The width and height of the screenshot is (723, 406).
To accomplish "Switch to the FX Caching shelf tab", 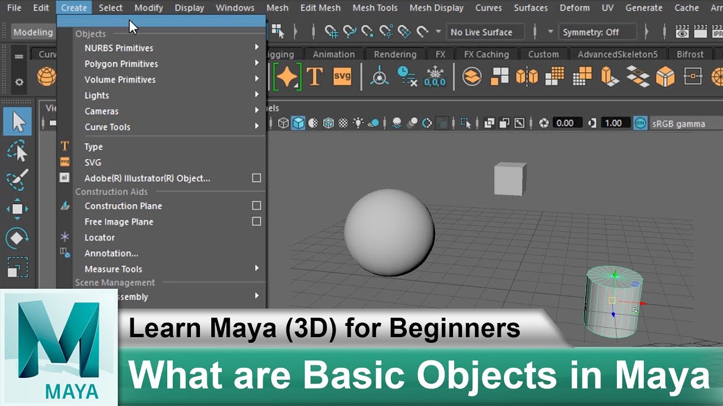I will click(x=486, y=54).
